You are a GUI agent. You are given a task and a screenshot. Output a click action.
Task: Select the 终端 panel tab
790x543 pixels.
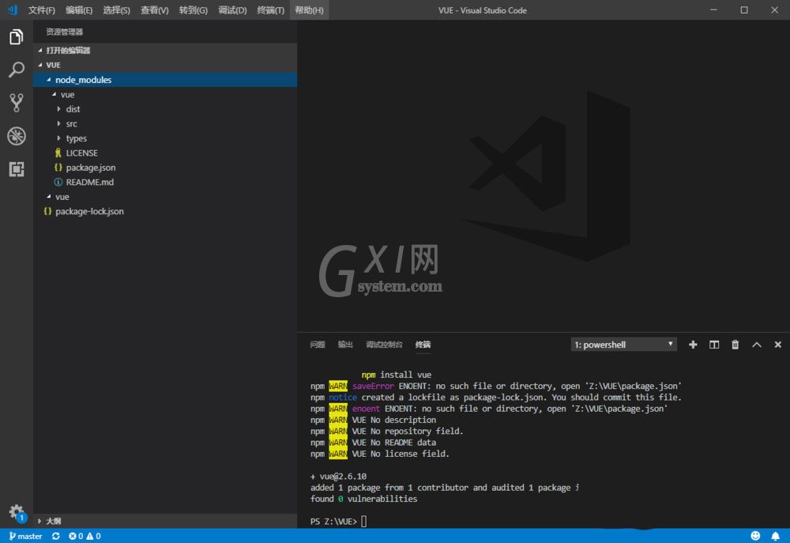[423, 345]
